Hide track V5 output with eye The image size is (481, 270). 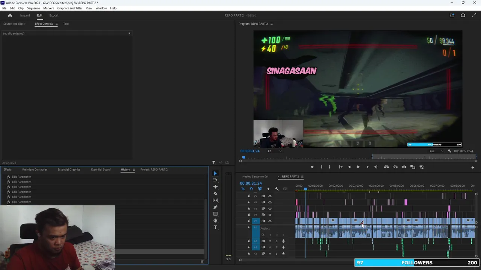pyautogui.click(x=269, y=196)
